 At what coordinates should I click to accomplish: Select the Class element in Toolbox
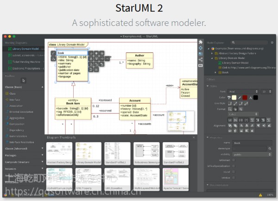click(x=13, y=94)
